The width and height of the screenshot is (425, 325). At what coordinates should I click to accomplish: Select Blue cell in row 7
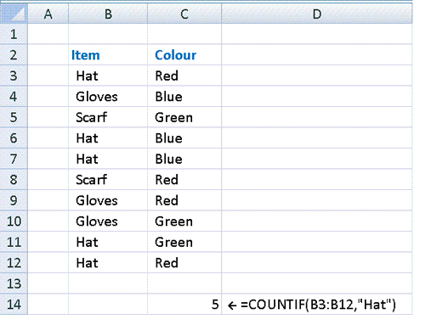pos(184,159)
